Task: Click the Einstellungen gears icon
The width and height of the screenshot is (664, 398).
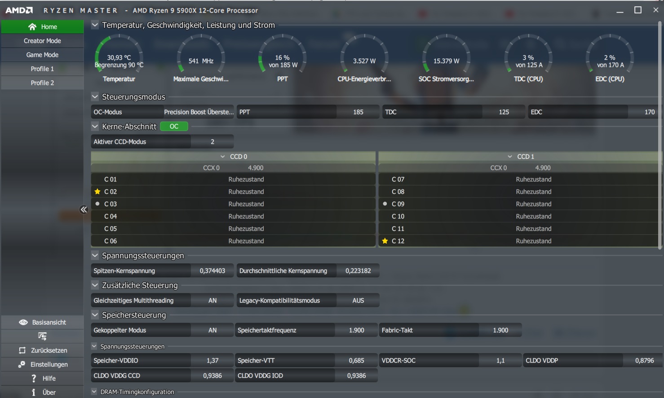Action: coord(22,364)
